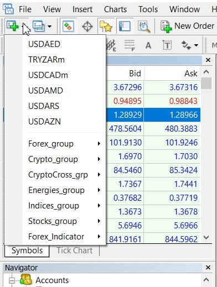The image size is (217, 287).
Task: Open the Strategy Tester magnifier icon
Action: coord(144,27)
